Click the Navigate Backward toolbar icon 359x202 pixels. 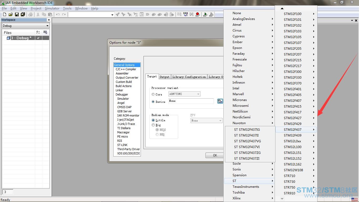[166, 14]
